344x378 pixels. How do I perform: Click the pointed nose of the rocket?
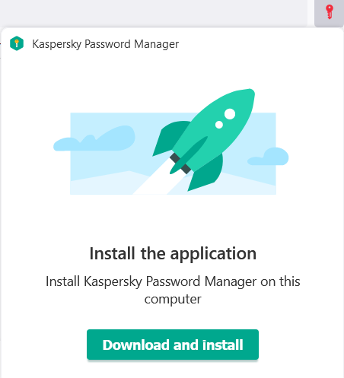(x=249, y=94)
